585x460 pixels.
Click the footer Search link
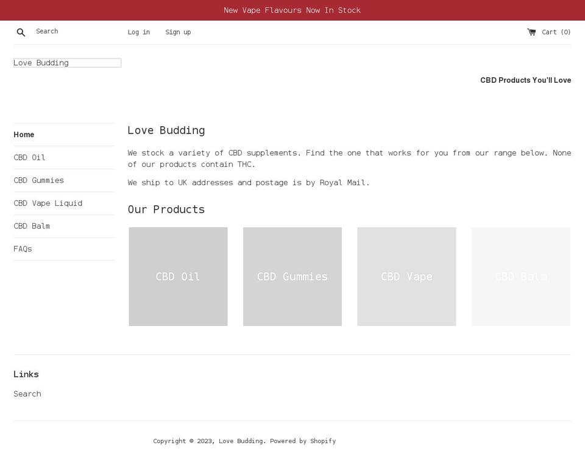(27, 394)
